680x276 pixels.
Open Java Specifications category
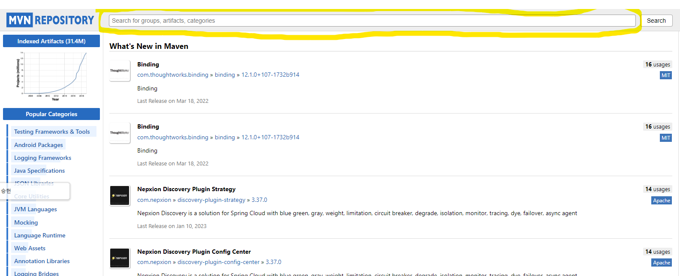[39, 171]
